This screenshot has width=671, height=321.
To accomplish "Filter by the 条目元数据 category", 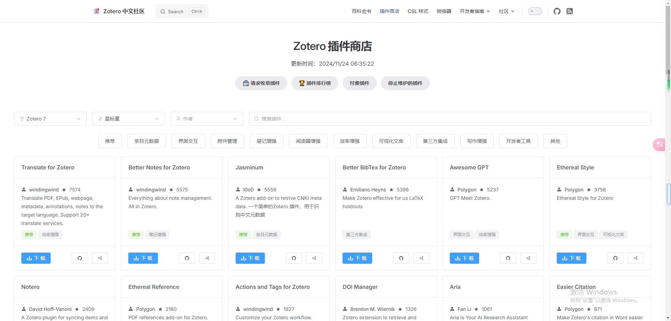I will point(147,141).
